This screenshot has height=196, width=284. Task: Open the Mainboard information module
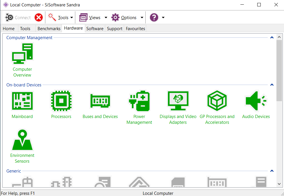(x=22, y=101)
